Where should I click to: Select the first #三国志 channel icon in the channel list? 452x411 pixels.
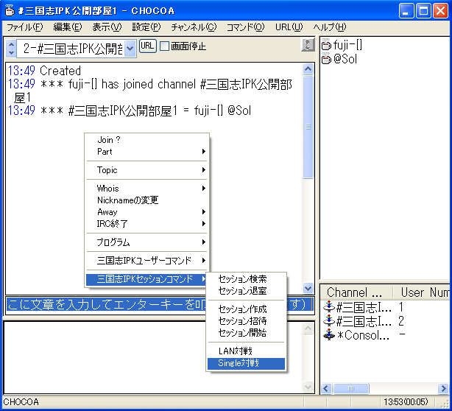[x=328, y=307]
